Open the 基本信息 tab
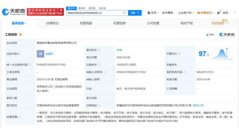The width and height of the screenshot is (239, 134). (19, 23)
